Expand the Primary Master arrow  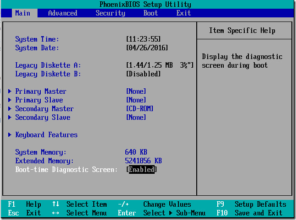[10, 91]
